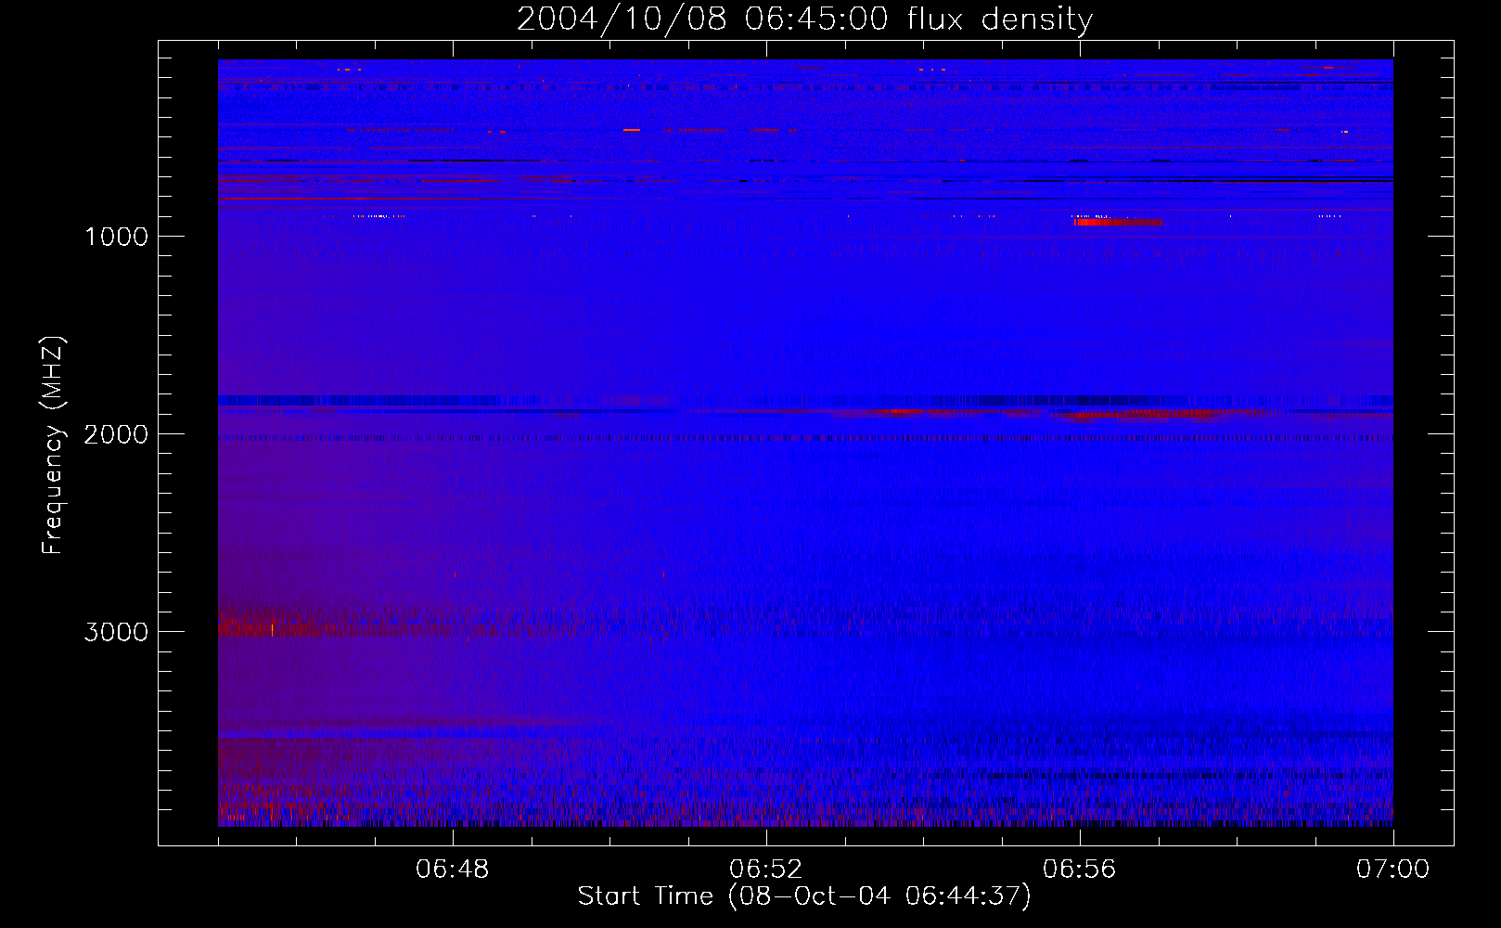1501x928 pixels.
Task: Click the '06:48' time tick label
Action: 453,870
